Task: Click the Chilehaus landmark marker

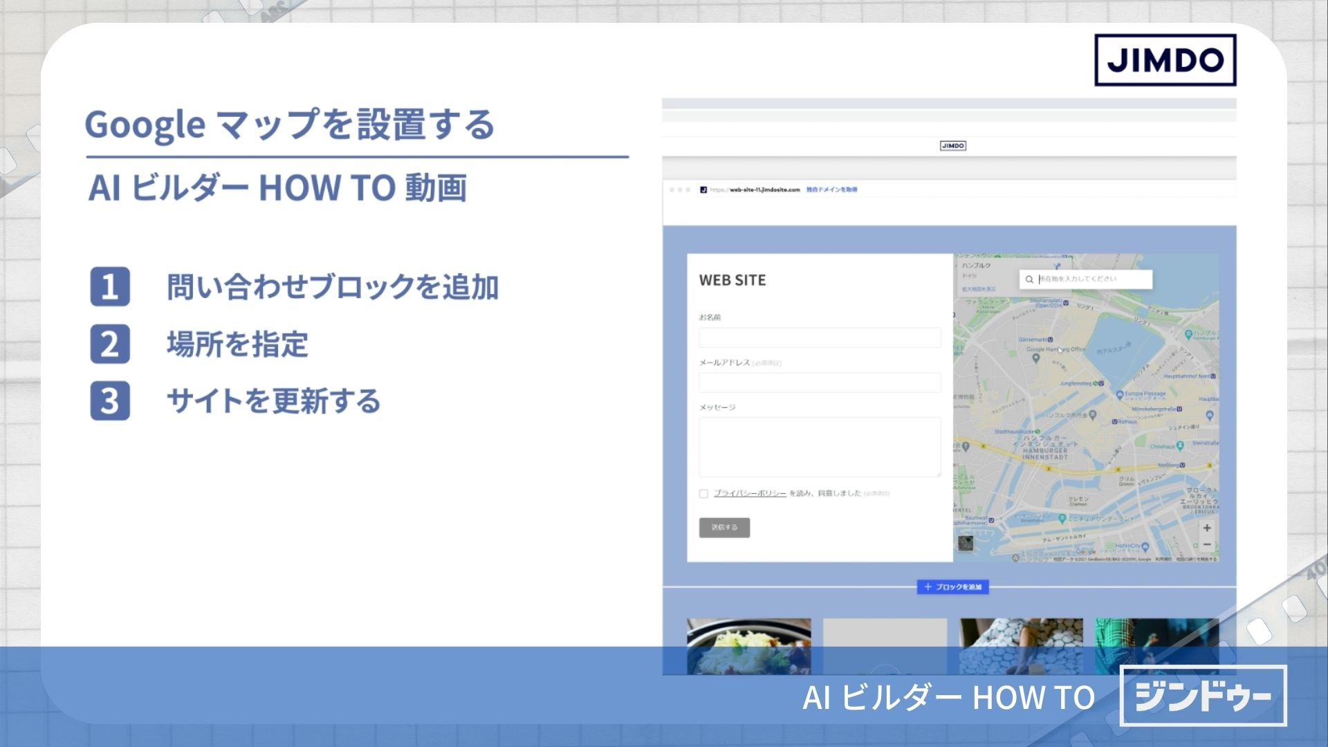Action: (1180, 446)
